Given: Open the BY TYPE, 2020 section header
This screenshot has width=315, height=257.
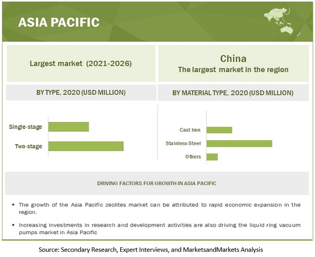Looking at the screenshot, I should pyautogui.click(x=80, y=92).
